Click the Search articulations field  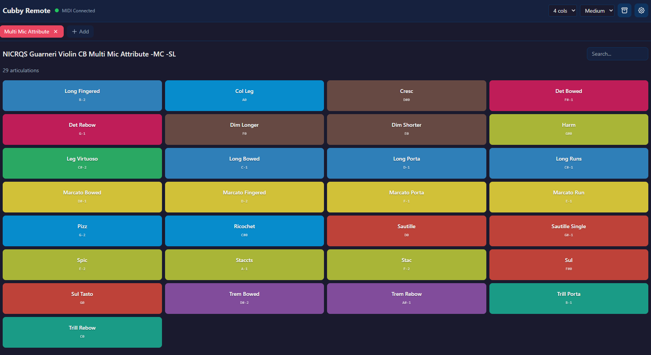[617, 54]
